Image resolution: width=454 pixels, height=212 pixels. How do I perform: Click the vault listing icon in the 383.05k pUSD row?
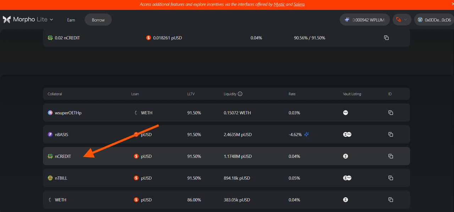point(345,200)
